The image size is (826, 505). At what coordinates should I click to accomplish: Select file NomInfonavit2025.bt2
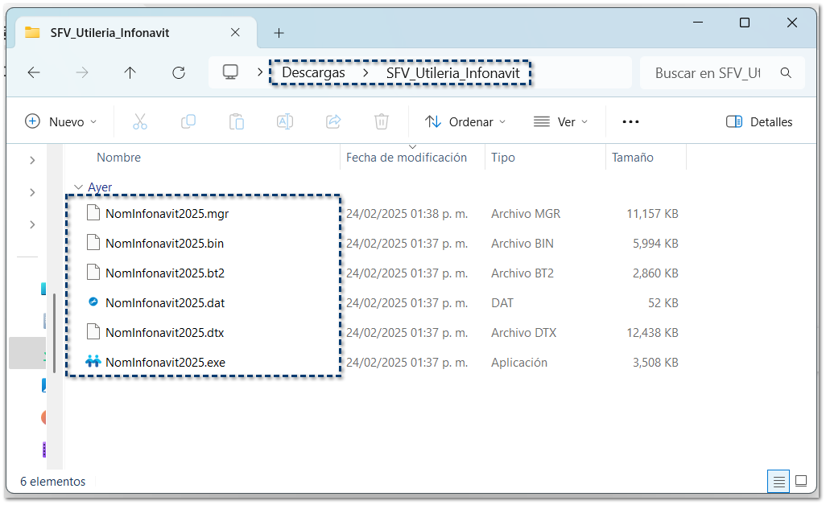point(165,273)
